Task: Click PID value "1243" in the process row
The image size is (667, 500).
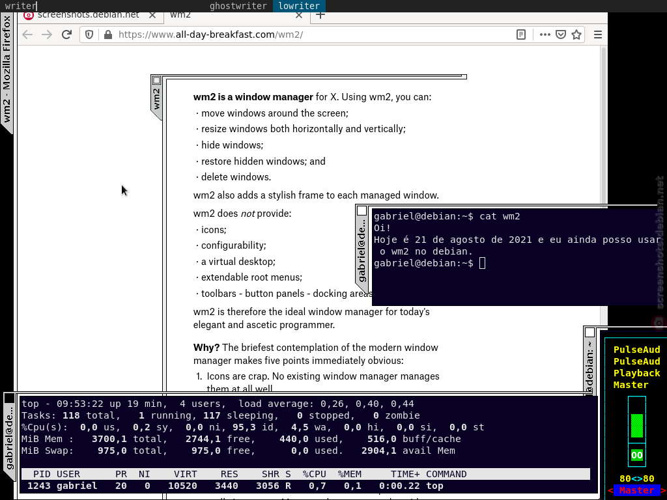Action: pyautogui.click(x=39, y=486)
